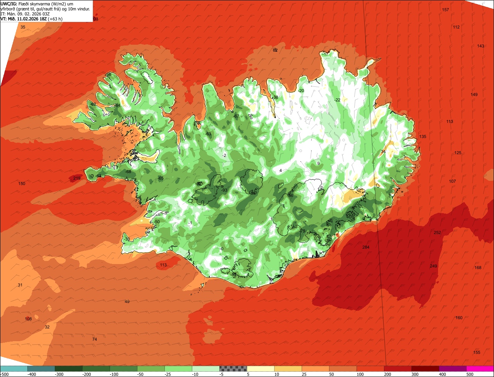Click the legend swatch between -100 and -50
494x377 pixels.
point(123,368)
